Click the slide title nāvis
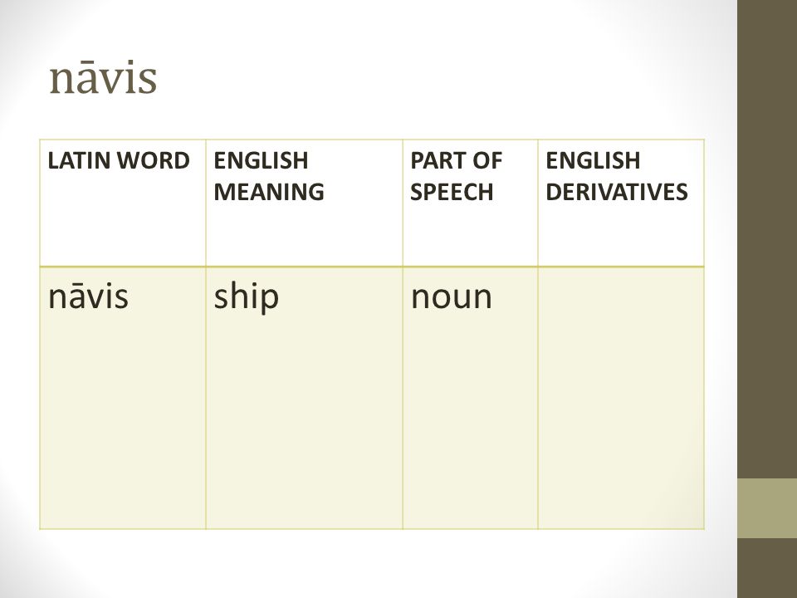The image size is (797, 598). point(103,77)
